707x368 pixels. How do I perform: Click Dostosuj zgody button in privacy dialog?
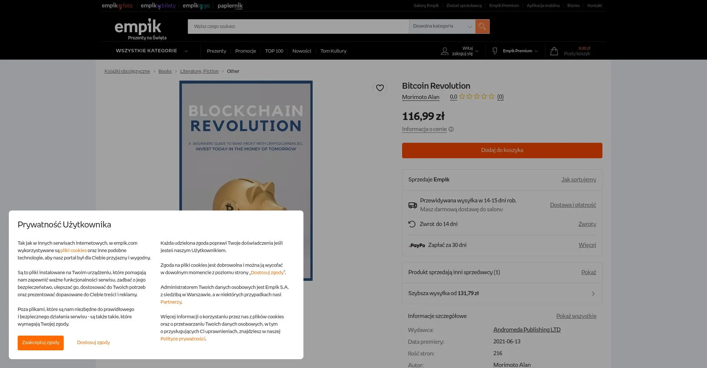click(94, 343)
